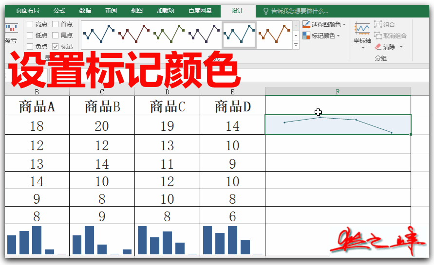Open the 页面布局 ribbon tab
Screen dimensions: 434x265
tap(27, 11)
